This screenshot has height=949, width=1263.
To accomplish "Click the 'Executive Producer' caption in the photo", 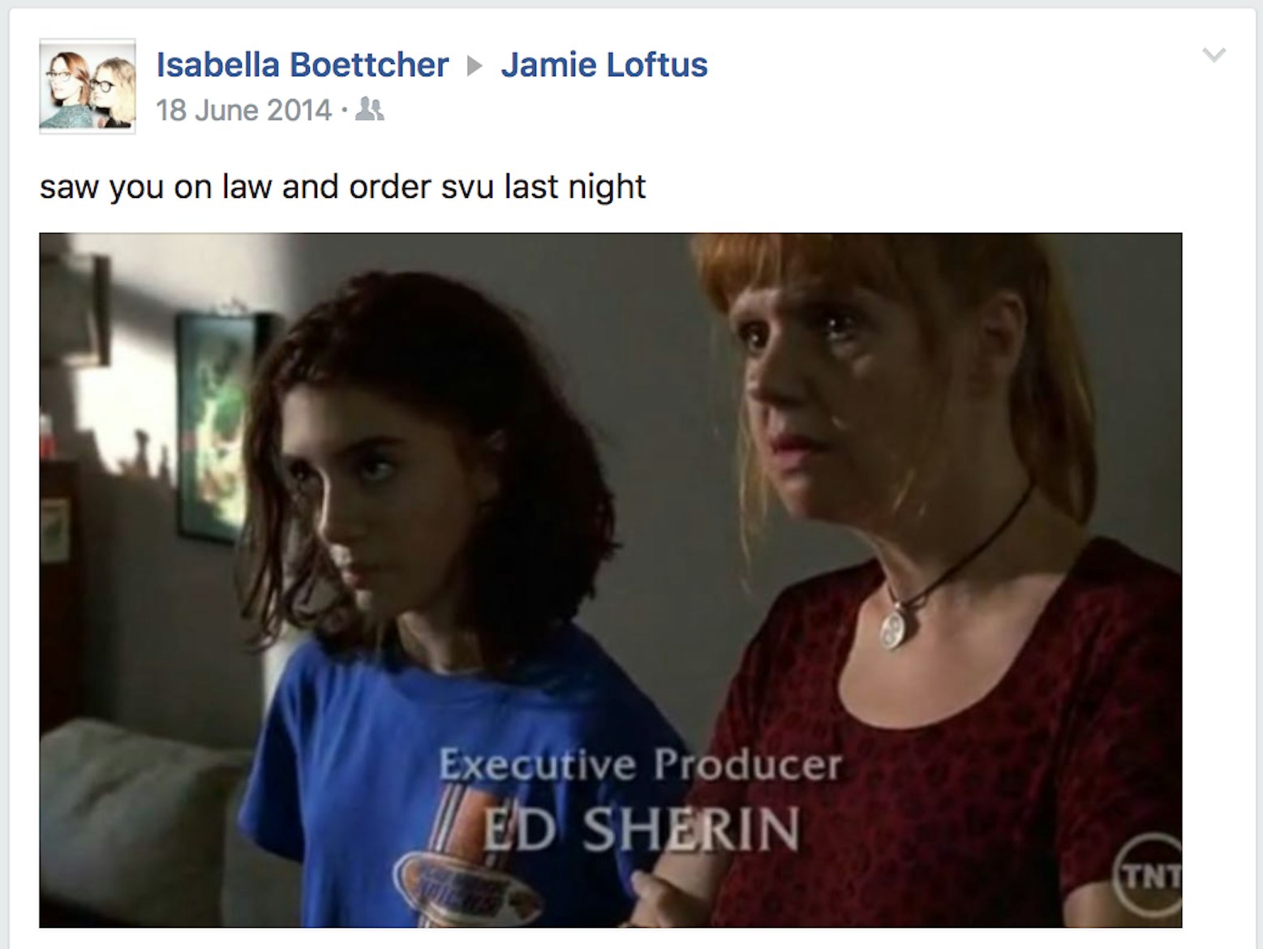I will (x=640, y=764).
